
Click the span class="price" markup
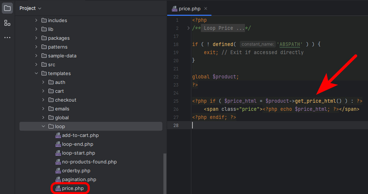click(233, 109)
